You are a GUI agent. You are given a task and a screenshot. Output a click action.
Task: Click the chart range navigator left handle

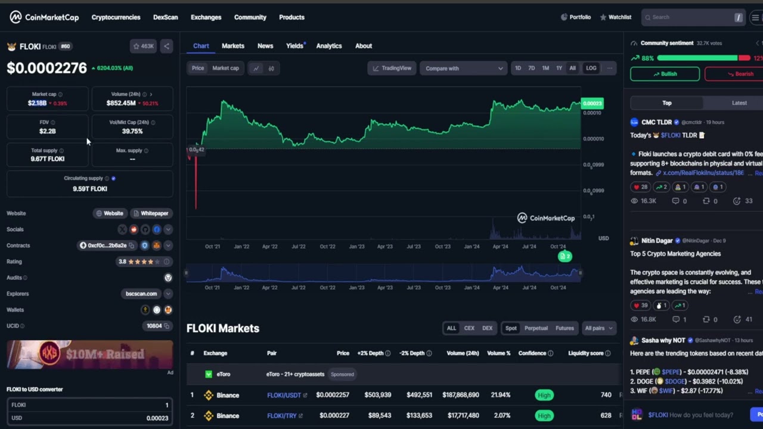[186, 273]
